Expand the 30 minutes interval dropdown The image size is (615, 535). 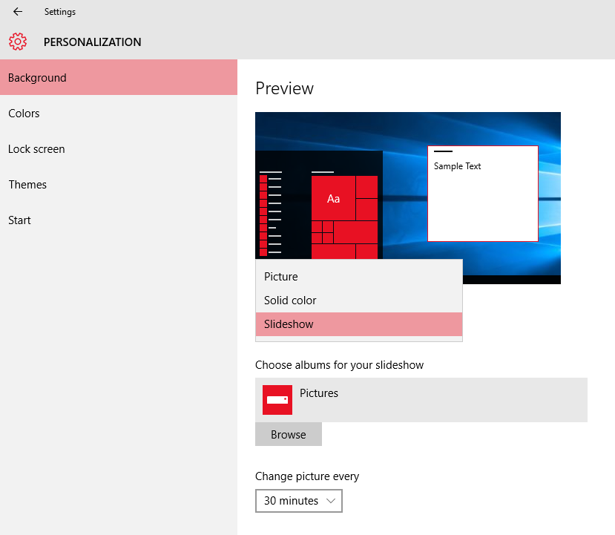299,501
